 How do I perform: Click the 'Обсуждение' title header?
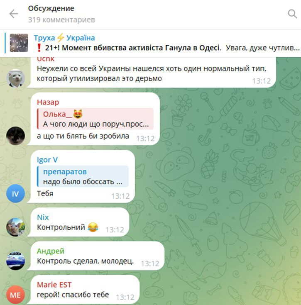coord(51,8)
